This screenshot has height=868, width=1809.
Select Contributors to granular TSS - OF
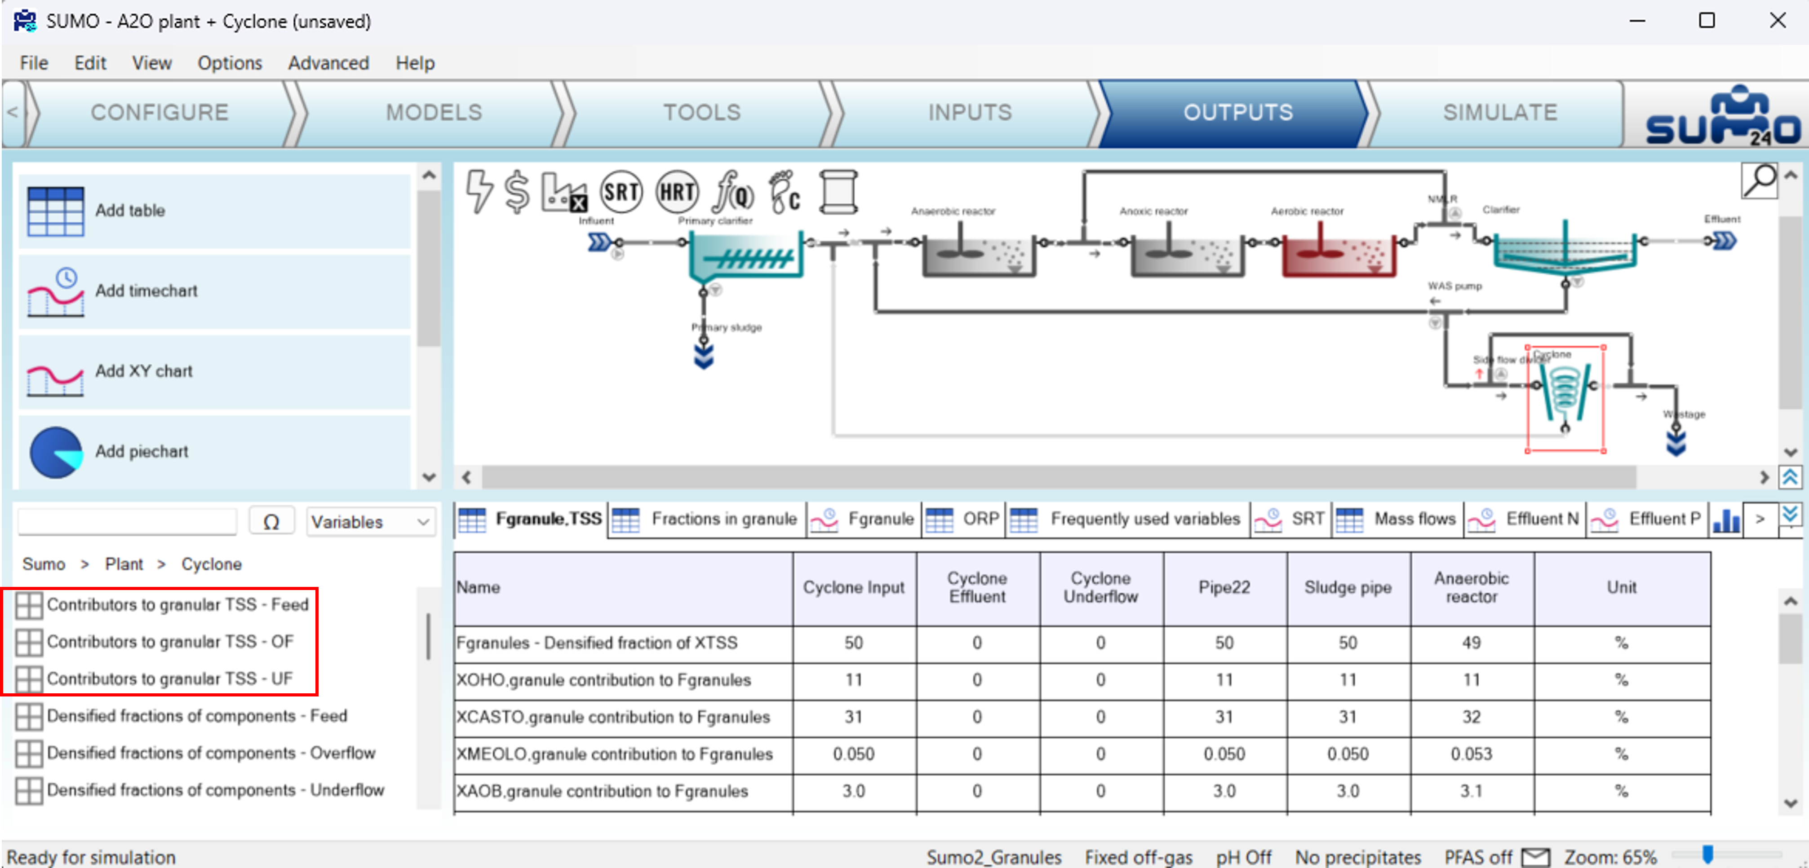[x=170, y=641]
